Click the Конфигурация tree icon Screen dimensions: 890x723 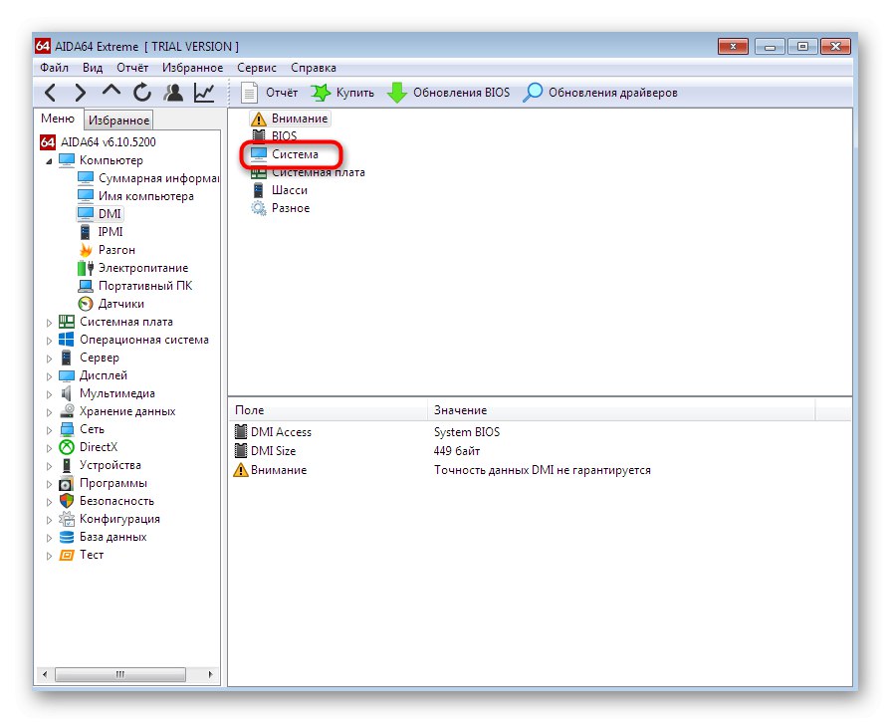pos(67,519)
